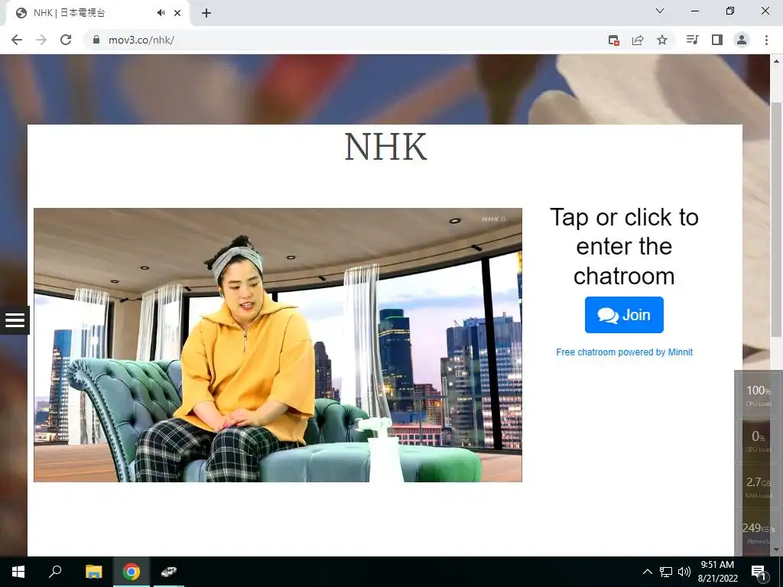Viewport: 783px width, 587px height.
Task: Switch to Chrome in the taskbar
Action: tap(132, 572)
